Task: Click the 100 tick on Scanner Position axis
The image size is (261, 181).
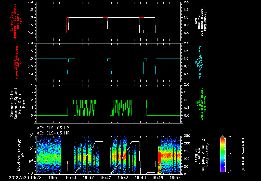Action: 187,159
